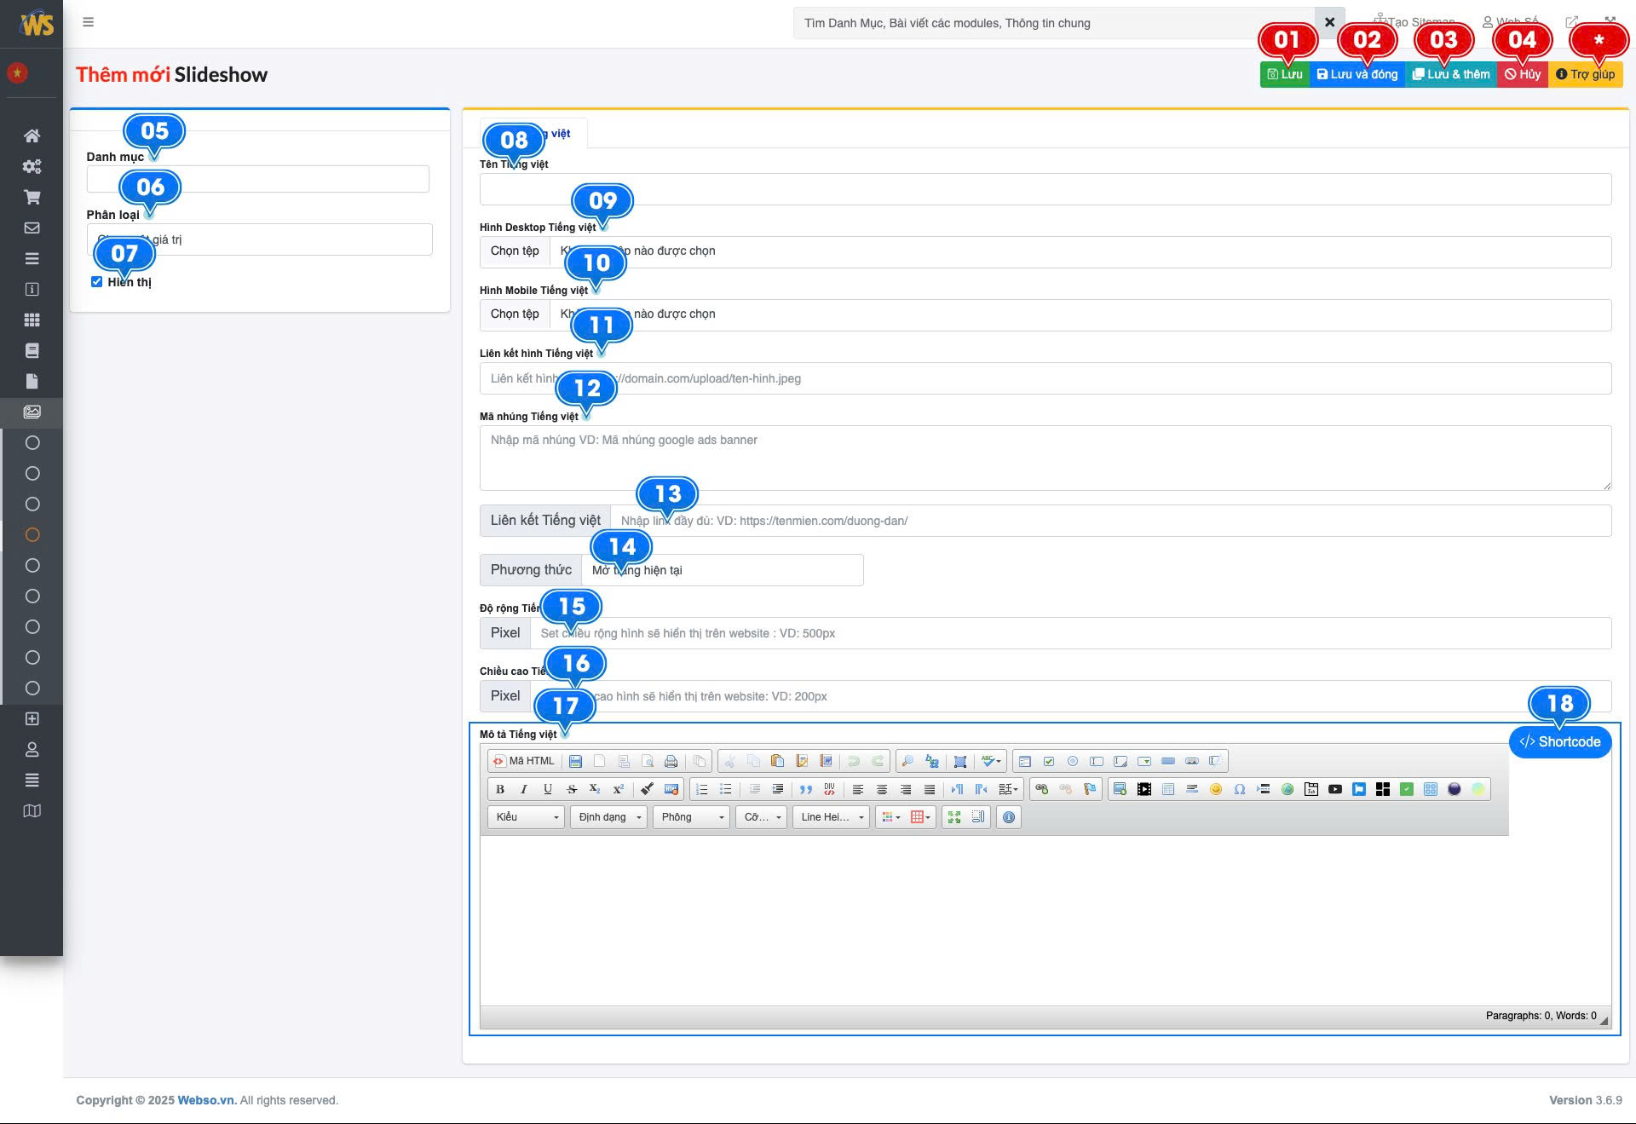Insert a smiley emoticon
The image size is (1636, 1124).
point(1216,789)
